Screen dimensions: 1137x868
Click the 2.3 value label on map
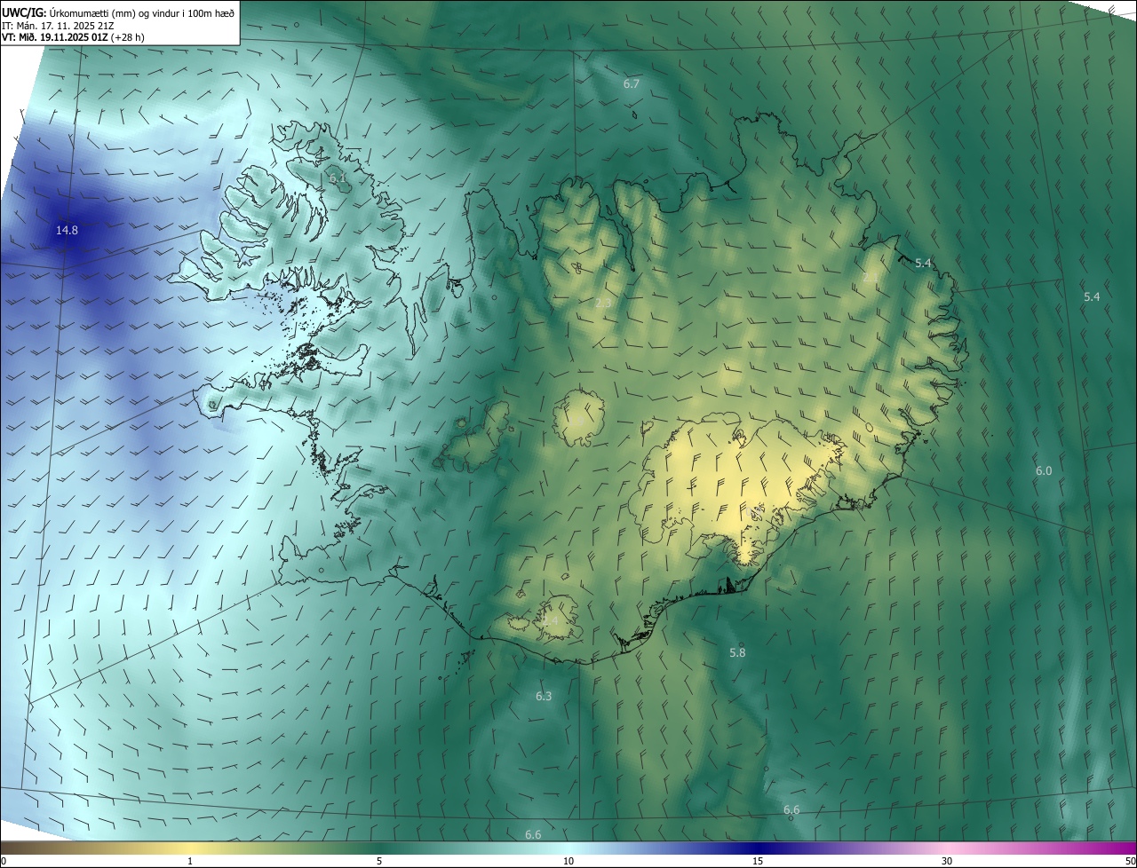603,304
